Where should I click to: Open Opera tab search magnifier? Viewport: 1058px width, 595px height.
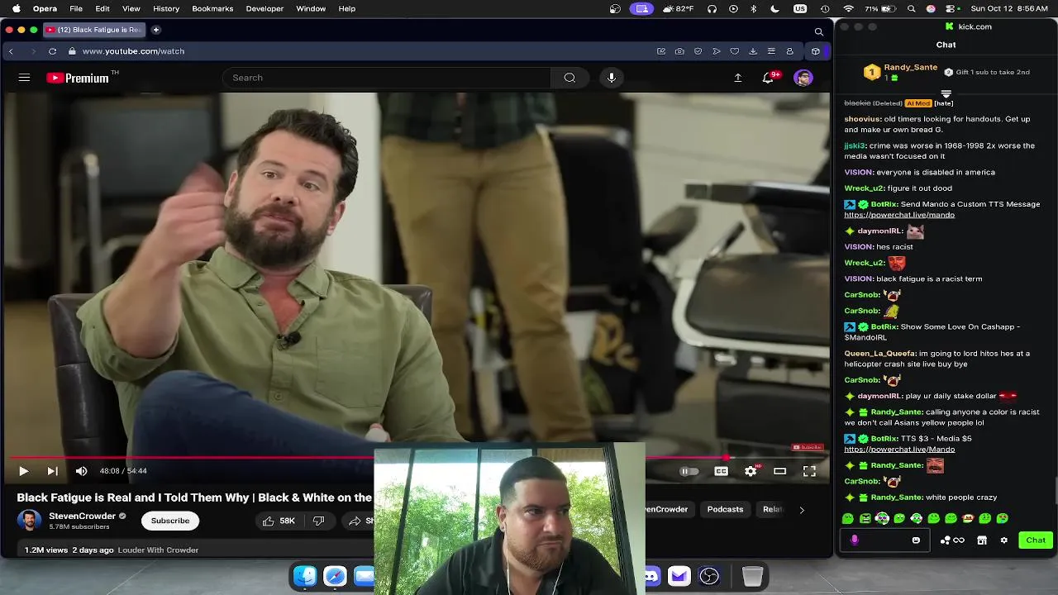(x=819, y=31)
